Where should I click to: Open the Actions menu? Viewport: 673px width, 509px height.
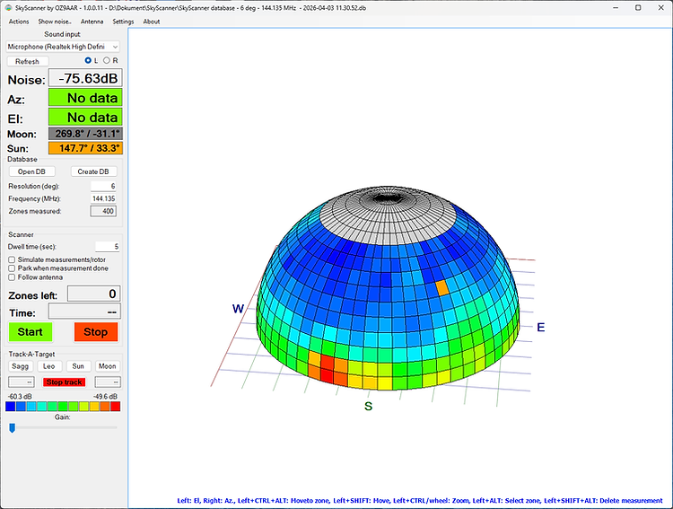[x=18, y=21]
